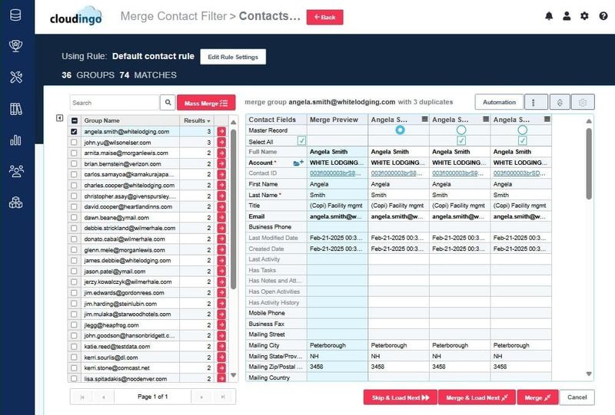The height and width of the screenshot is (415, 615).
Task: Open the settings gear icon in header
Action: point(584,16)
